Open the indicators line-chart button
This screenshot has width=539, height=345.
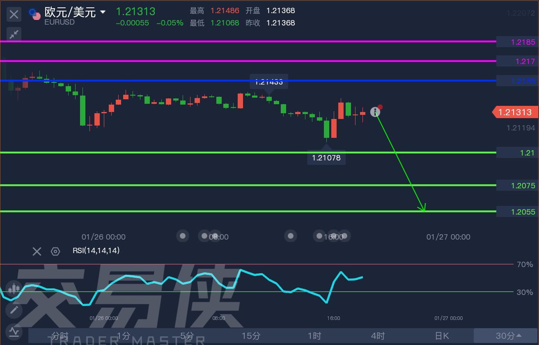tap(14, 331)
